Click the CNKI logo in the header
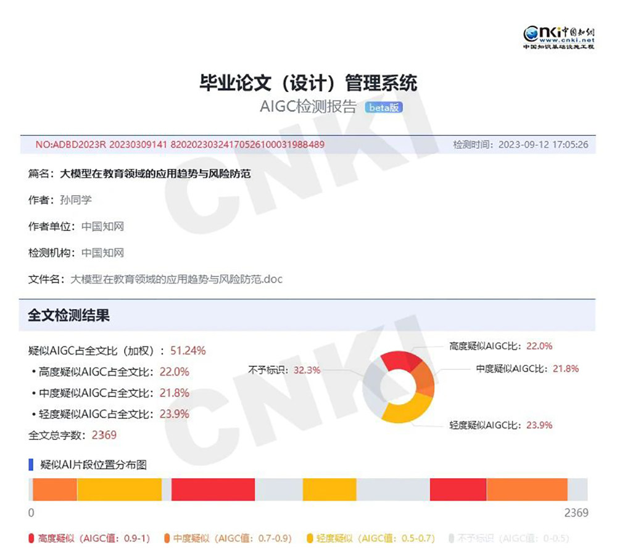This screenshot has height=559, width=617. [558, 35]
